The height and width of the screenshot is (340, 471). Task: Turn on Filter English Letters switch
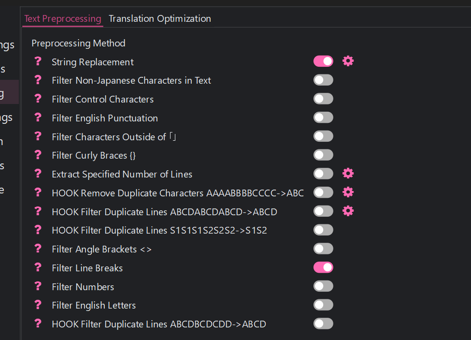(323, 305)
